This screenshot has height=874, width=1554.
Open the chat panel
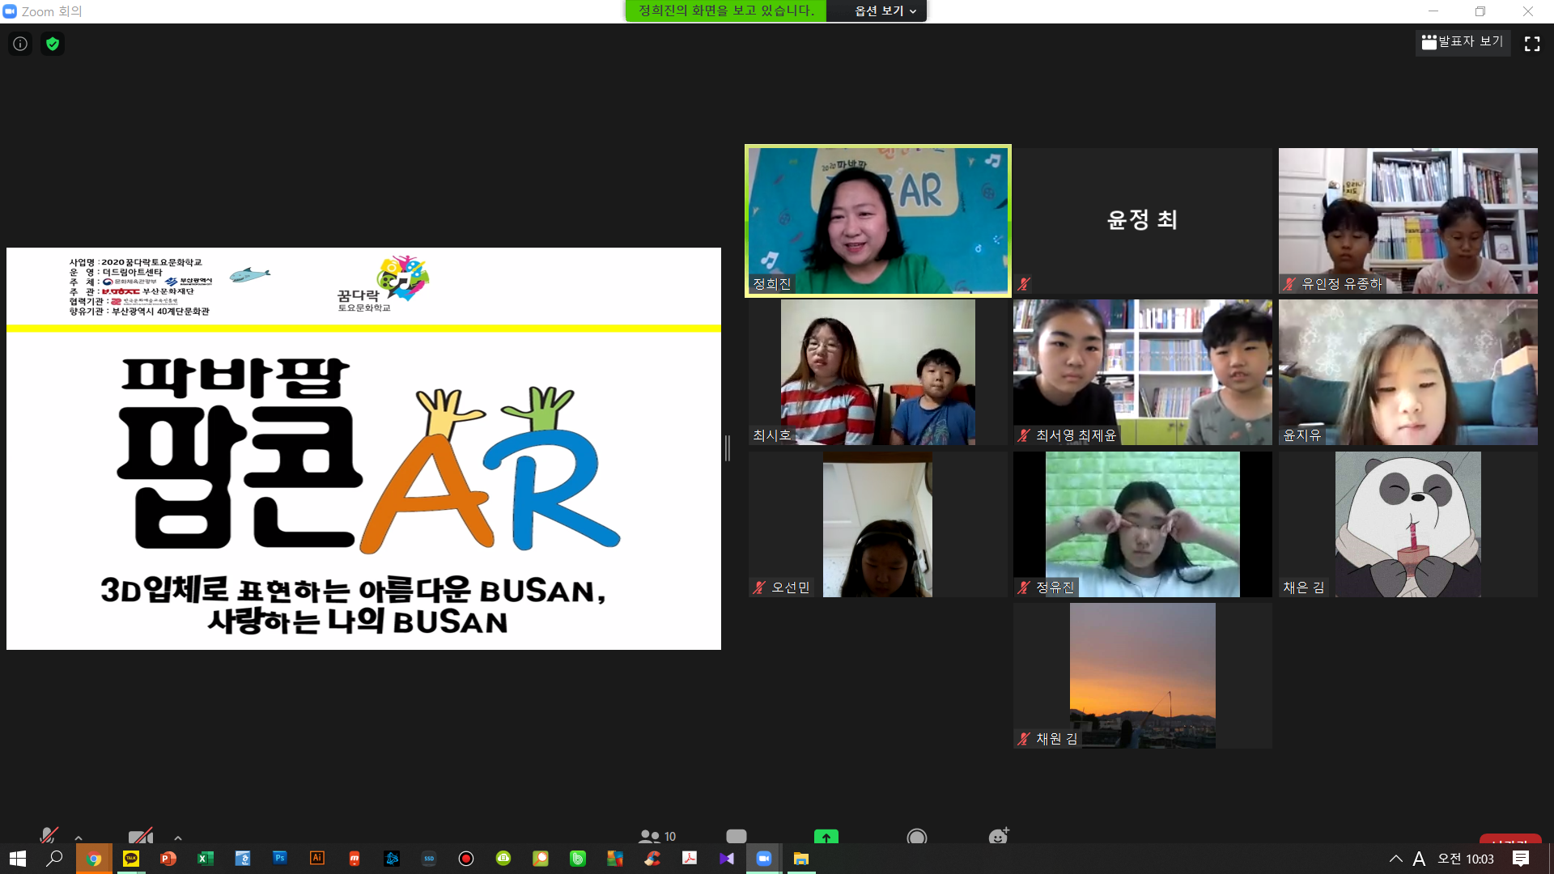(x=737, y=836)
